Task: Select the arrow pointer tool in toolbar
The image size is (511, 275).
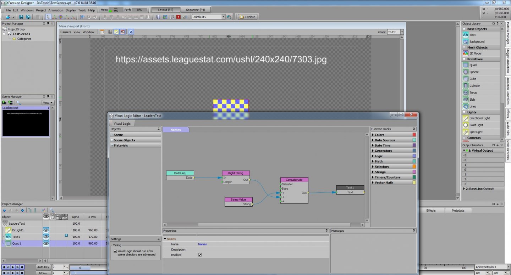Action: coord(48,17)
